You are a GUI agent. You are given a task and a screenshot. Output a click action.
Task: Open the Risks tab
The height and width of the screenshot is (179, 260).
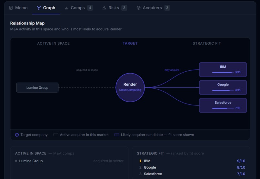115,8
